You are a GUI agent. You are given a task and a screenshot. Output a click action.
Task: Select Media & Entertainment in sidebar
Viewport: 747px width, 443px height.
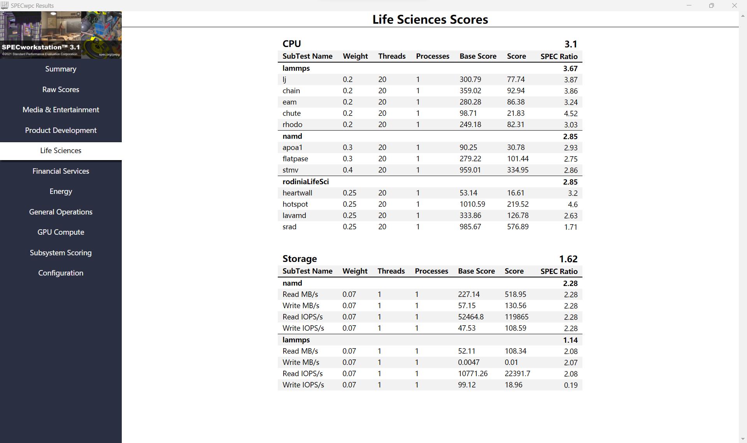point(61,110)
